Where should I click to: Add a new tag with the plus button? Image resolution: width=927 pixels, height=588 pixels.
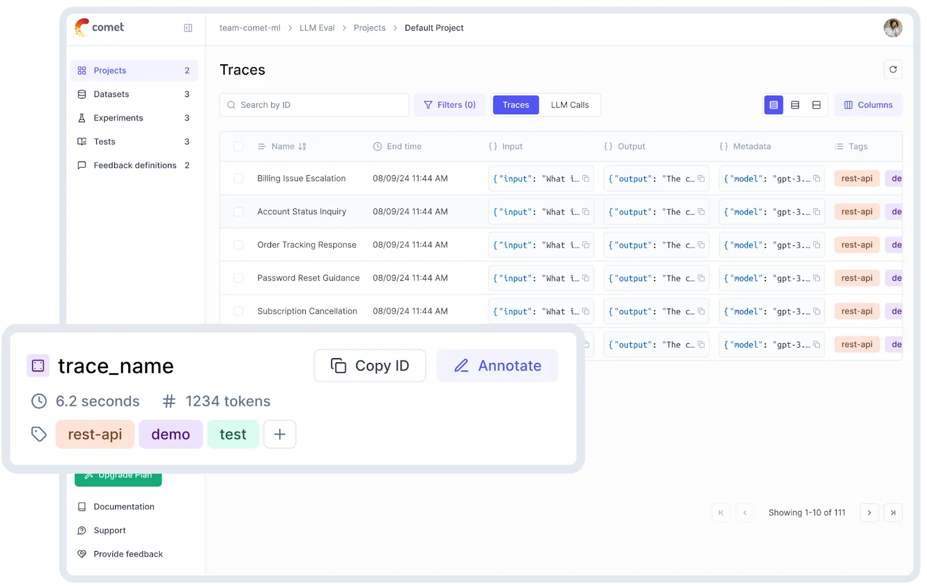click(280, 434)
